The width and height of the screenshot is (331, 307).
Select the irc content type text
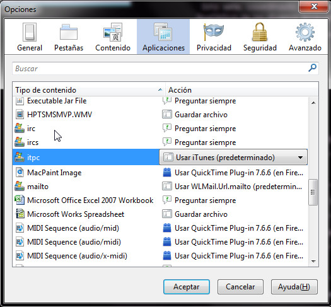click(31, 129)
